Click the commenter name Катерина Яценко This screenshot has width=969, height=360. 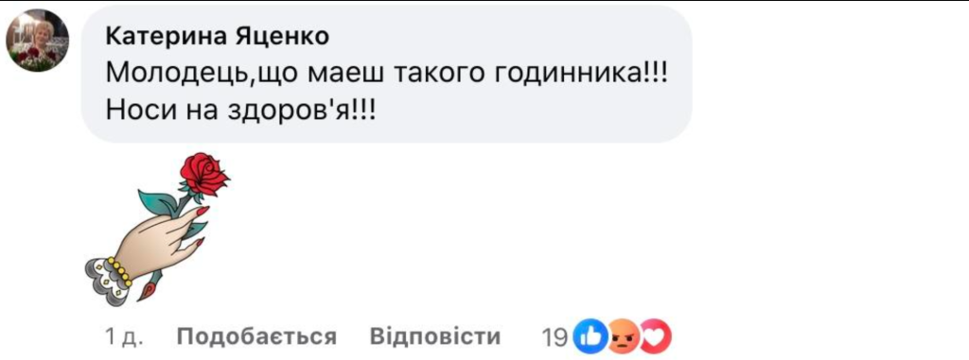coord(218,37)
